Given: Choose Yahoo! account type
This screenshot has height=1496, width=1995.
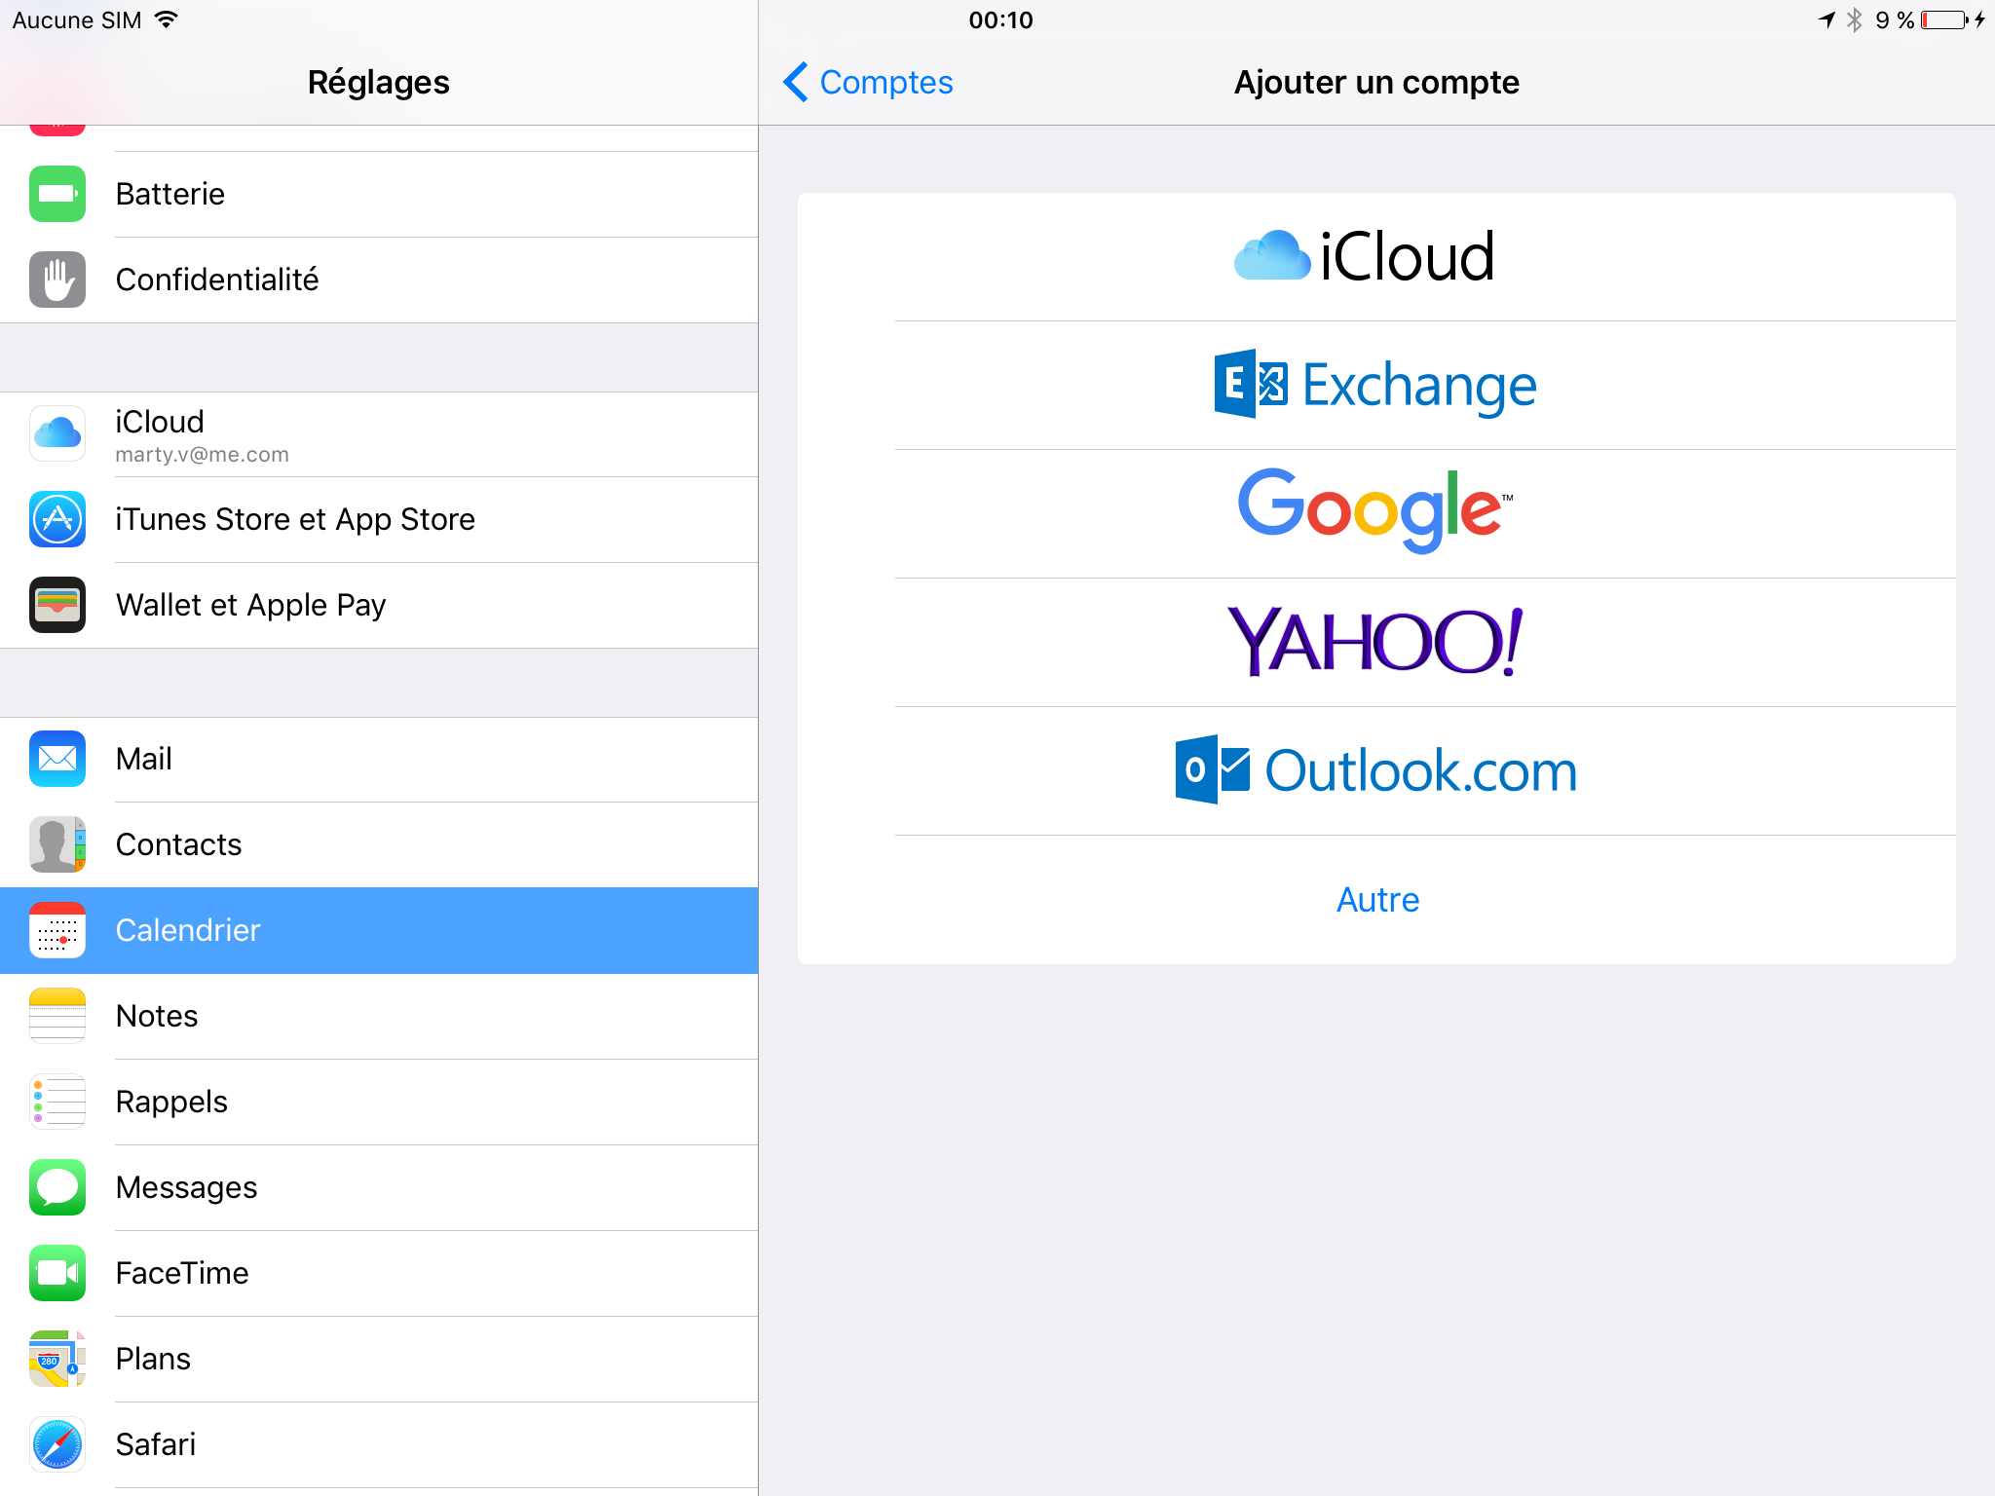Looking at the screenshot, I should 1376,643.
